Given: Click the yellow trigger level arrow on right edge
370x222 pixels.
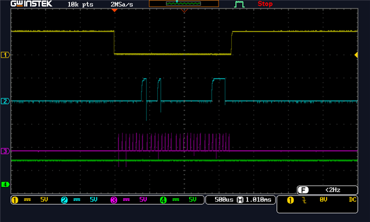Looking at the screenshot, I should 356,55.
